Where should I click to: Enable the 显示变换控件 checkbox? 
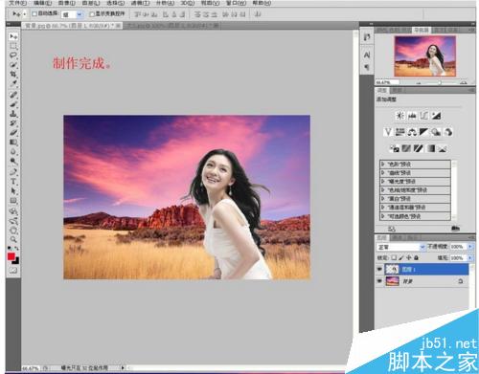pyautogui.click(x=92, y=14)
